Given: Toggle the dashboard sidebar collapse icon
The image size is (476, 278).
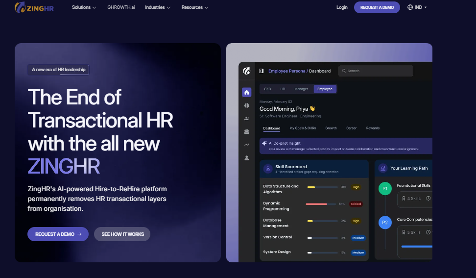Looking at the screenshot, I should click(x=261, y=71).
